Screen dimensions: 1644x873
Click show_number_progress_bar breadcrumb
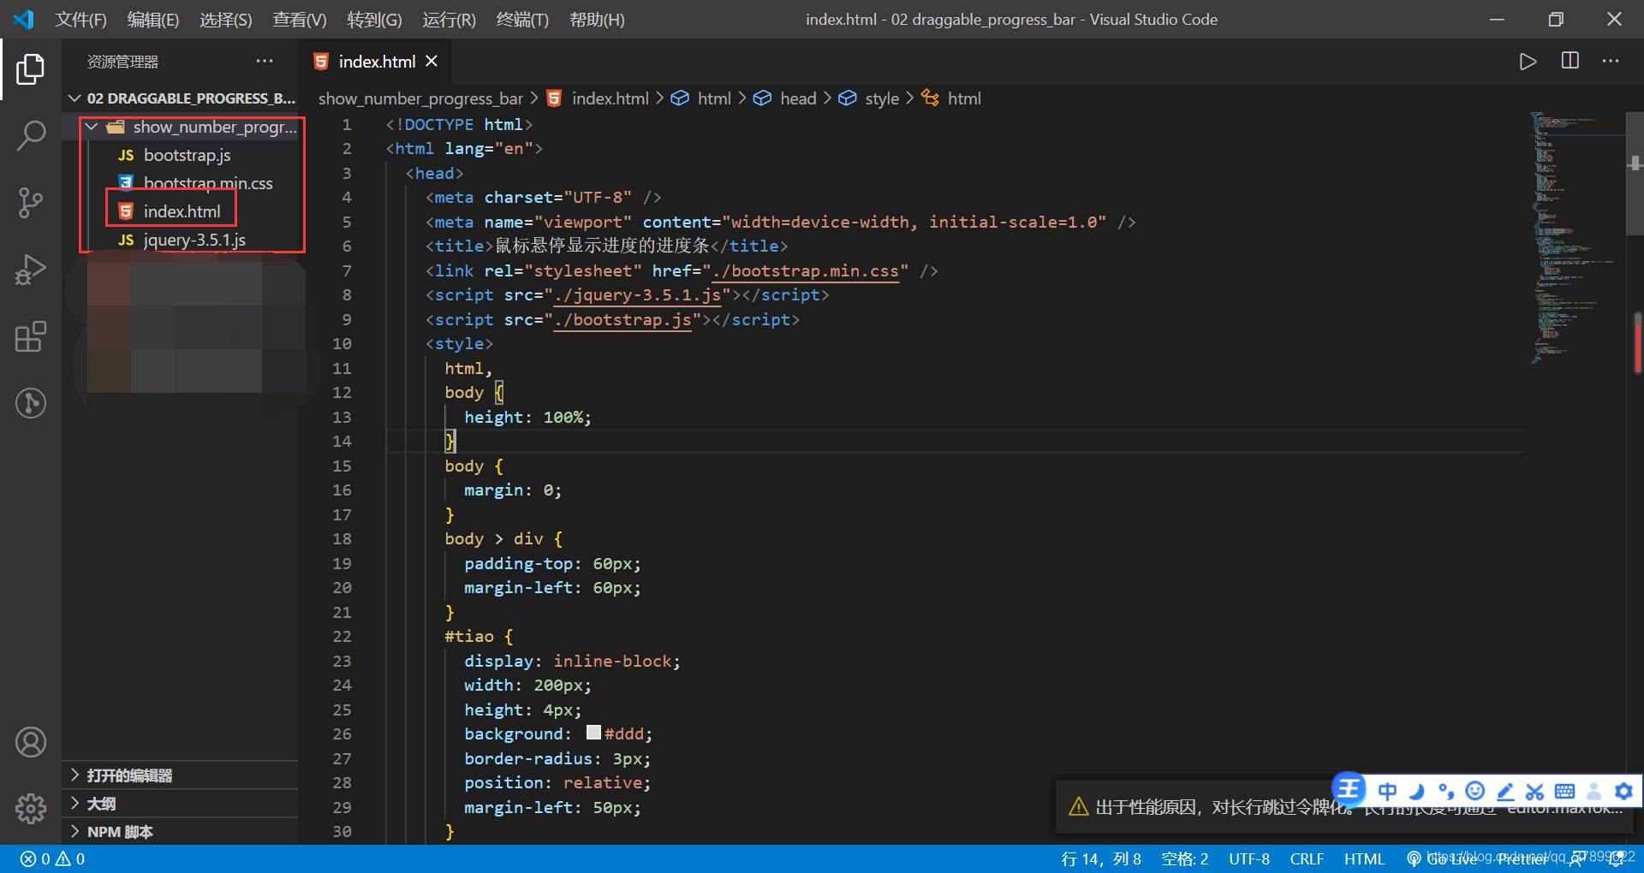tap(420, 98)
